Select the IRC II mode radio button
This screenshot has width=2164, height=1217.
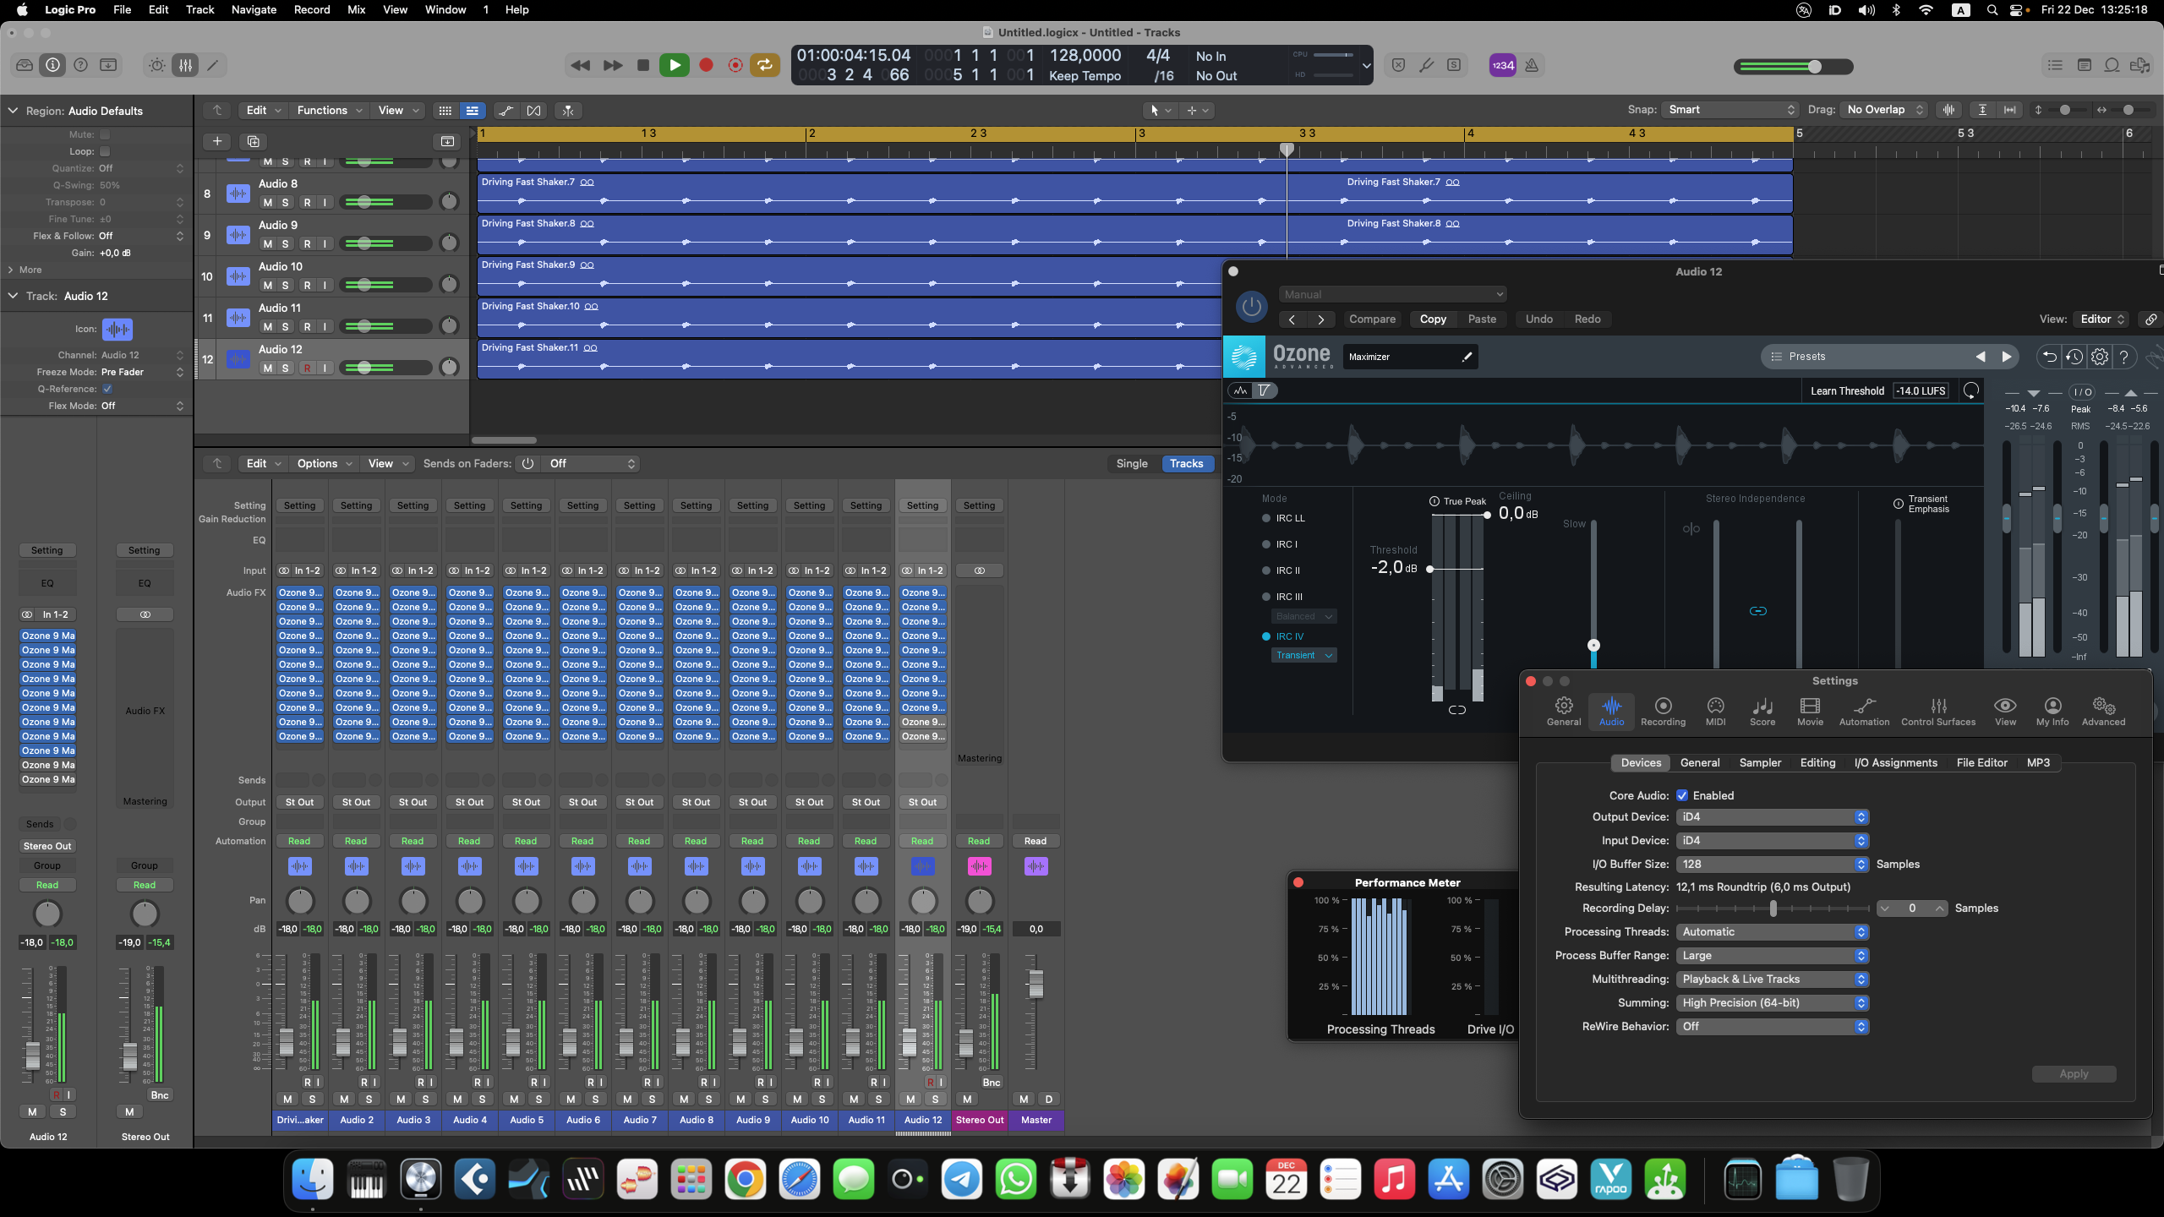(x=1266, y=570)
